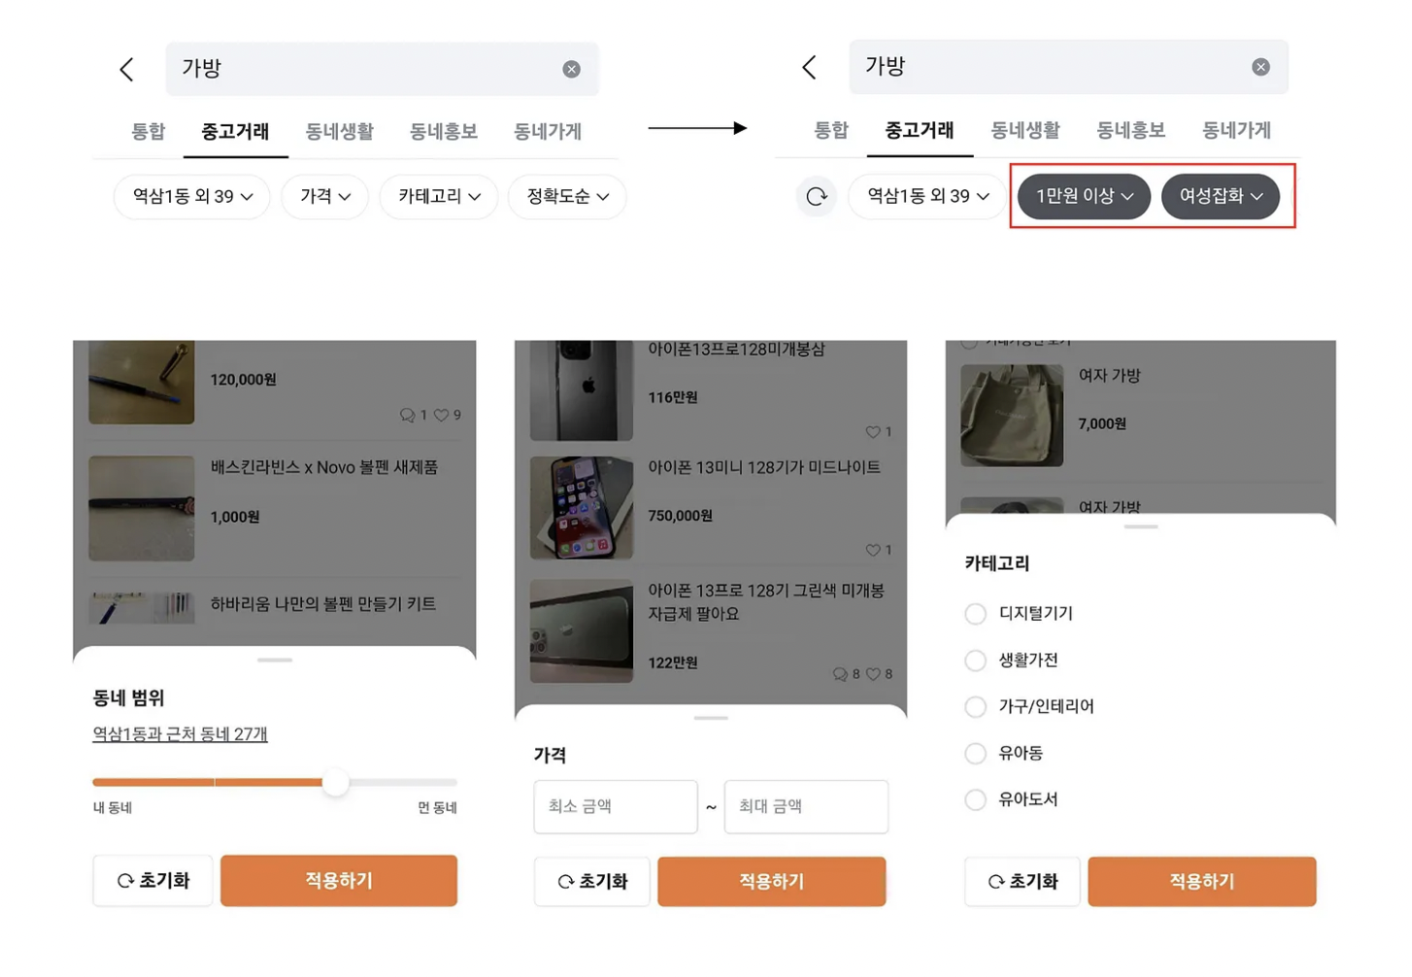Clear the left 가방 search field
This screenshot has height=977, width=1412.
coord(571,69)
